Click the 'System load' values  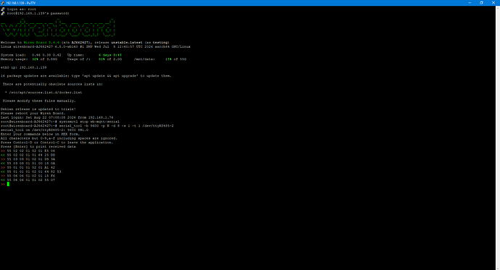tap(46, 55)
